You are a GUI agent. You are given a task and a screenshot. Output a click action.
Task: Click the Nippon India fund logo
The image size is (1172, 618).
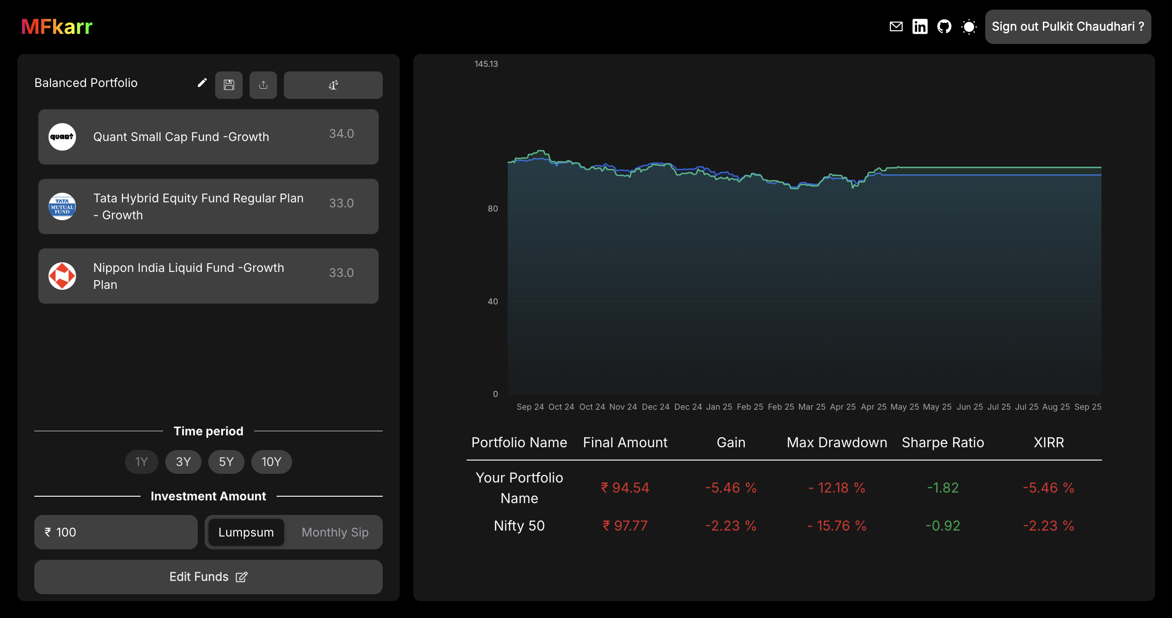pos(62,276)
